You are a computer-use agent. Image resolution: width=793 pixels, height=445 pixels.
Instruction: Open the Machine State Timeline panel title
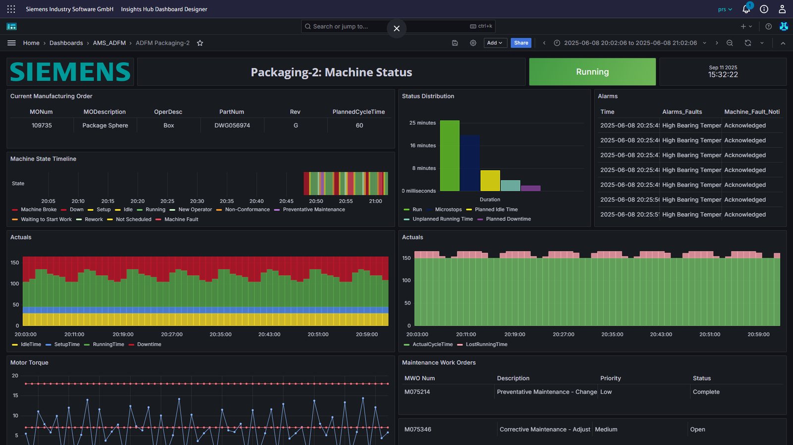click(43, 159)
